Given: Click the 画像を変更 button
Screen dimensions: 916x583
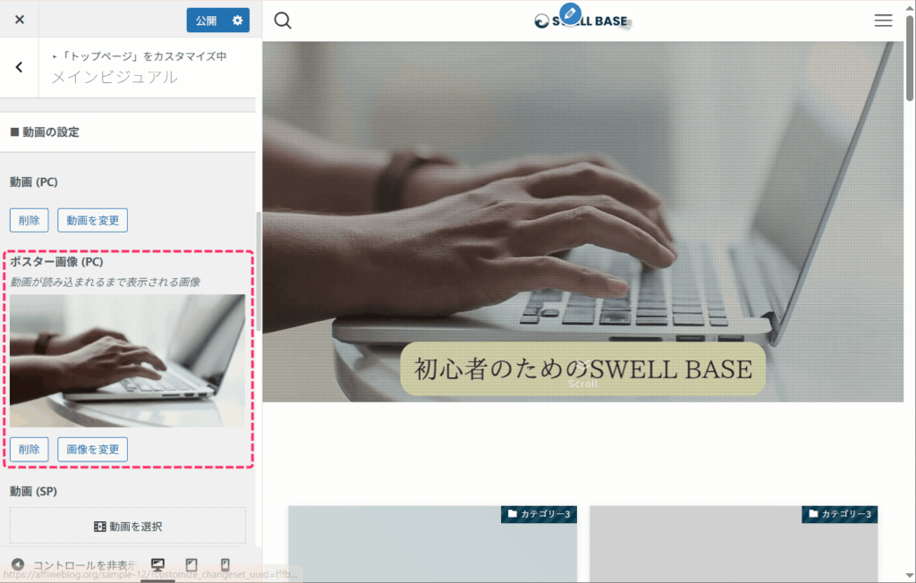Looking at the screenshot, I should pyautogui.click(x=92, y=450).
